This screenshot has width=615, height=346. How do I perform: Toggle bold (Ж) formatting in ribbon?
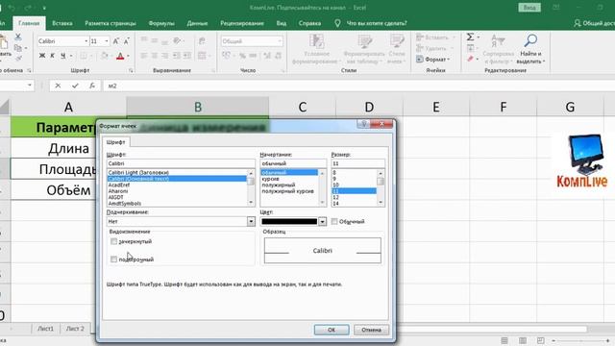[x=42, y=56]
